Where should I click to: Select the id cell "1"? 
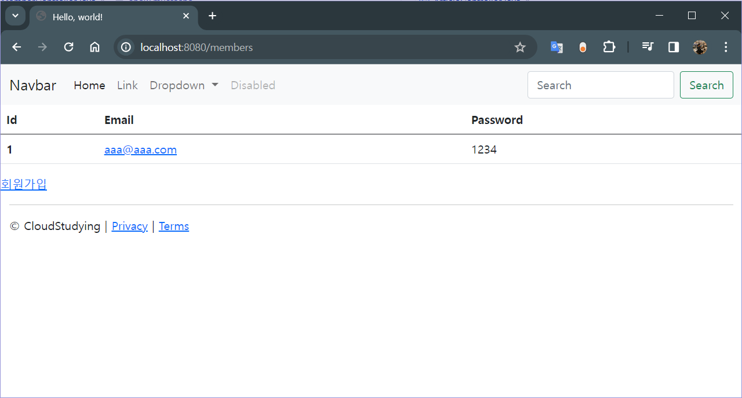coord(10,150)
